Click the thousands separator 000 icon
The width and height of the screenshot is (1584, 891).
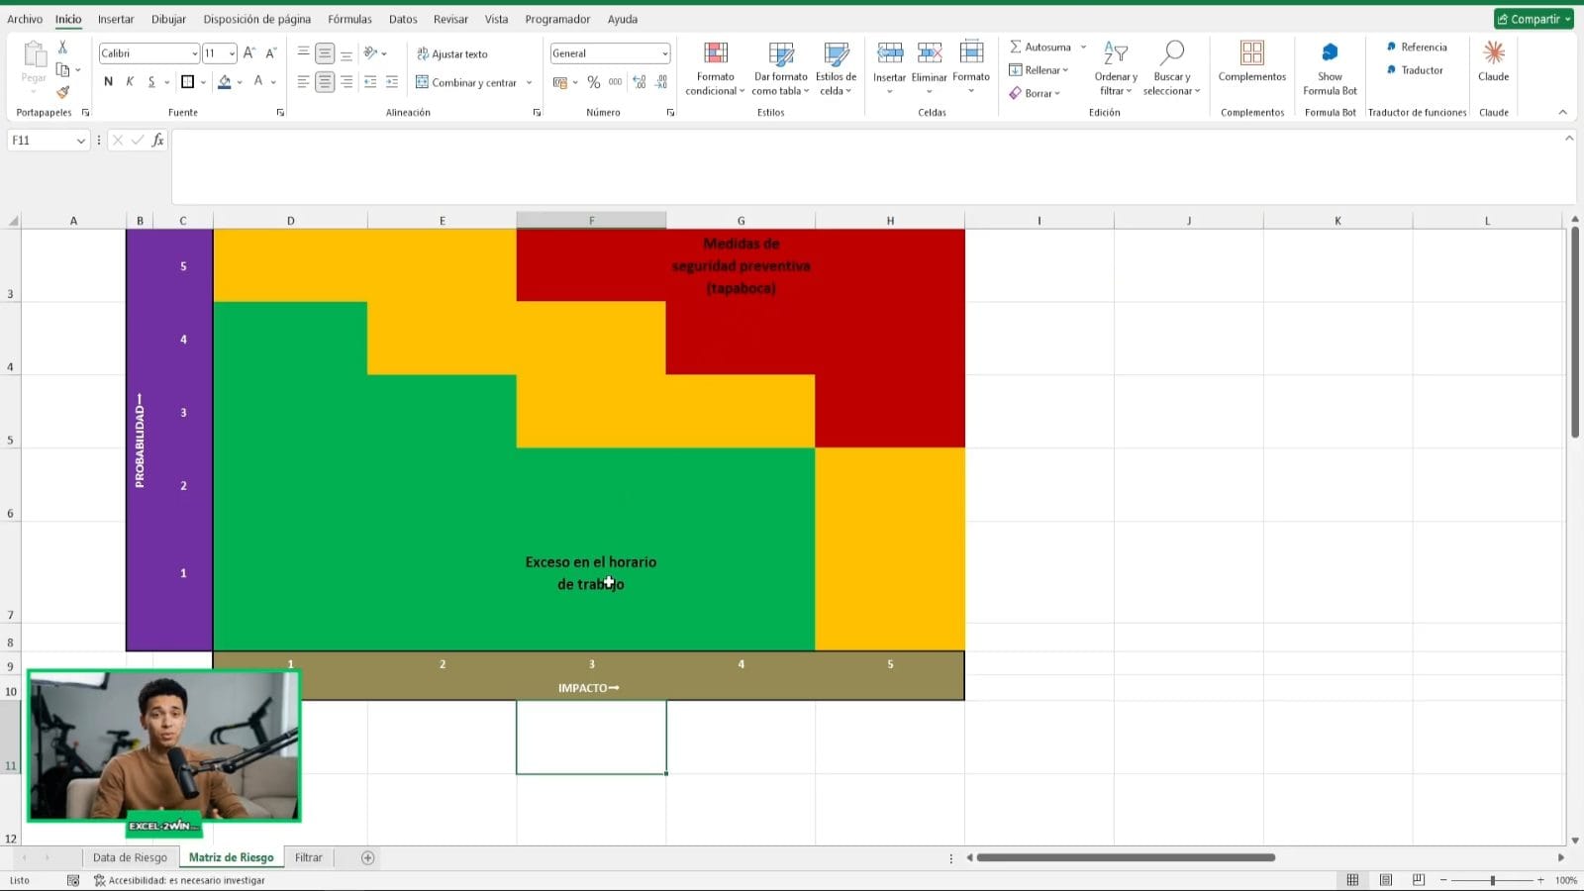615,82
